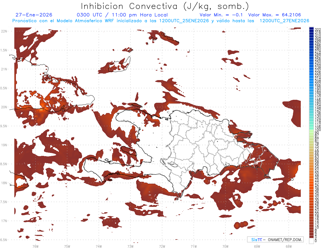Click the 'SisTT - ONAMET/REP.DOM.' label
The image size is (324, 250).
click(x=275, y=239)
